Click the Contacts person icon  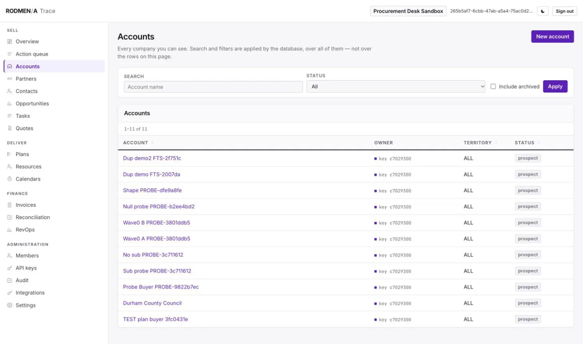[x=10, y=91]
